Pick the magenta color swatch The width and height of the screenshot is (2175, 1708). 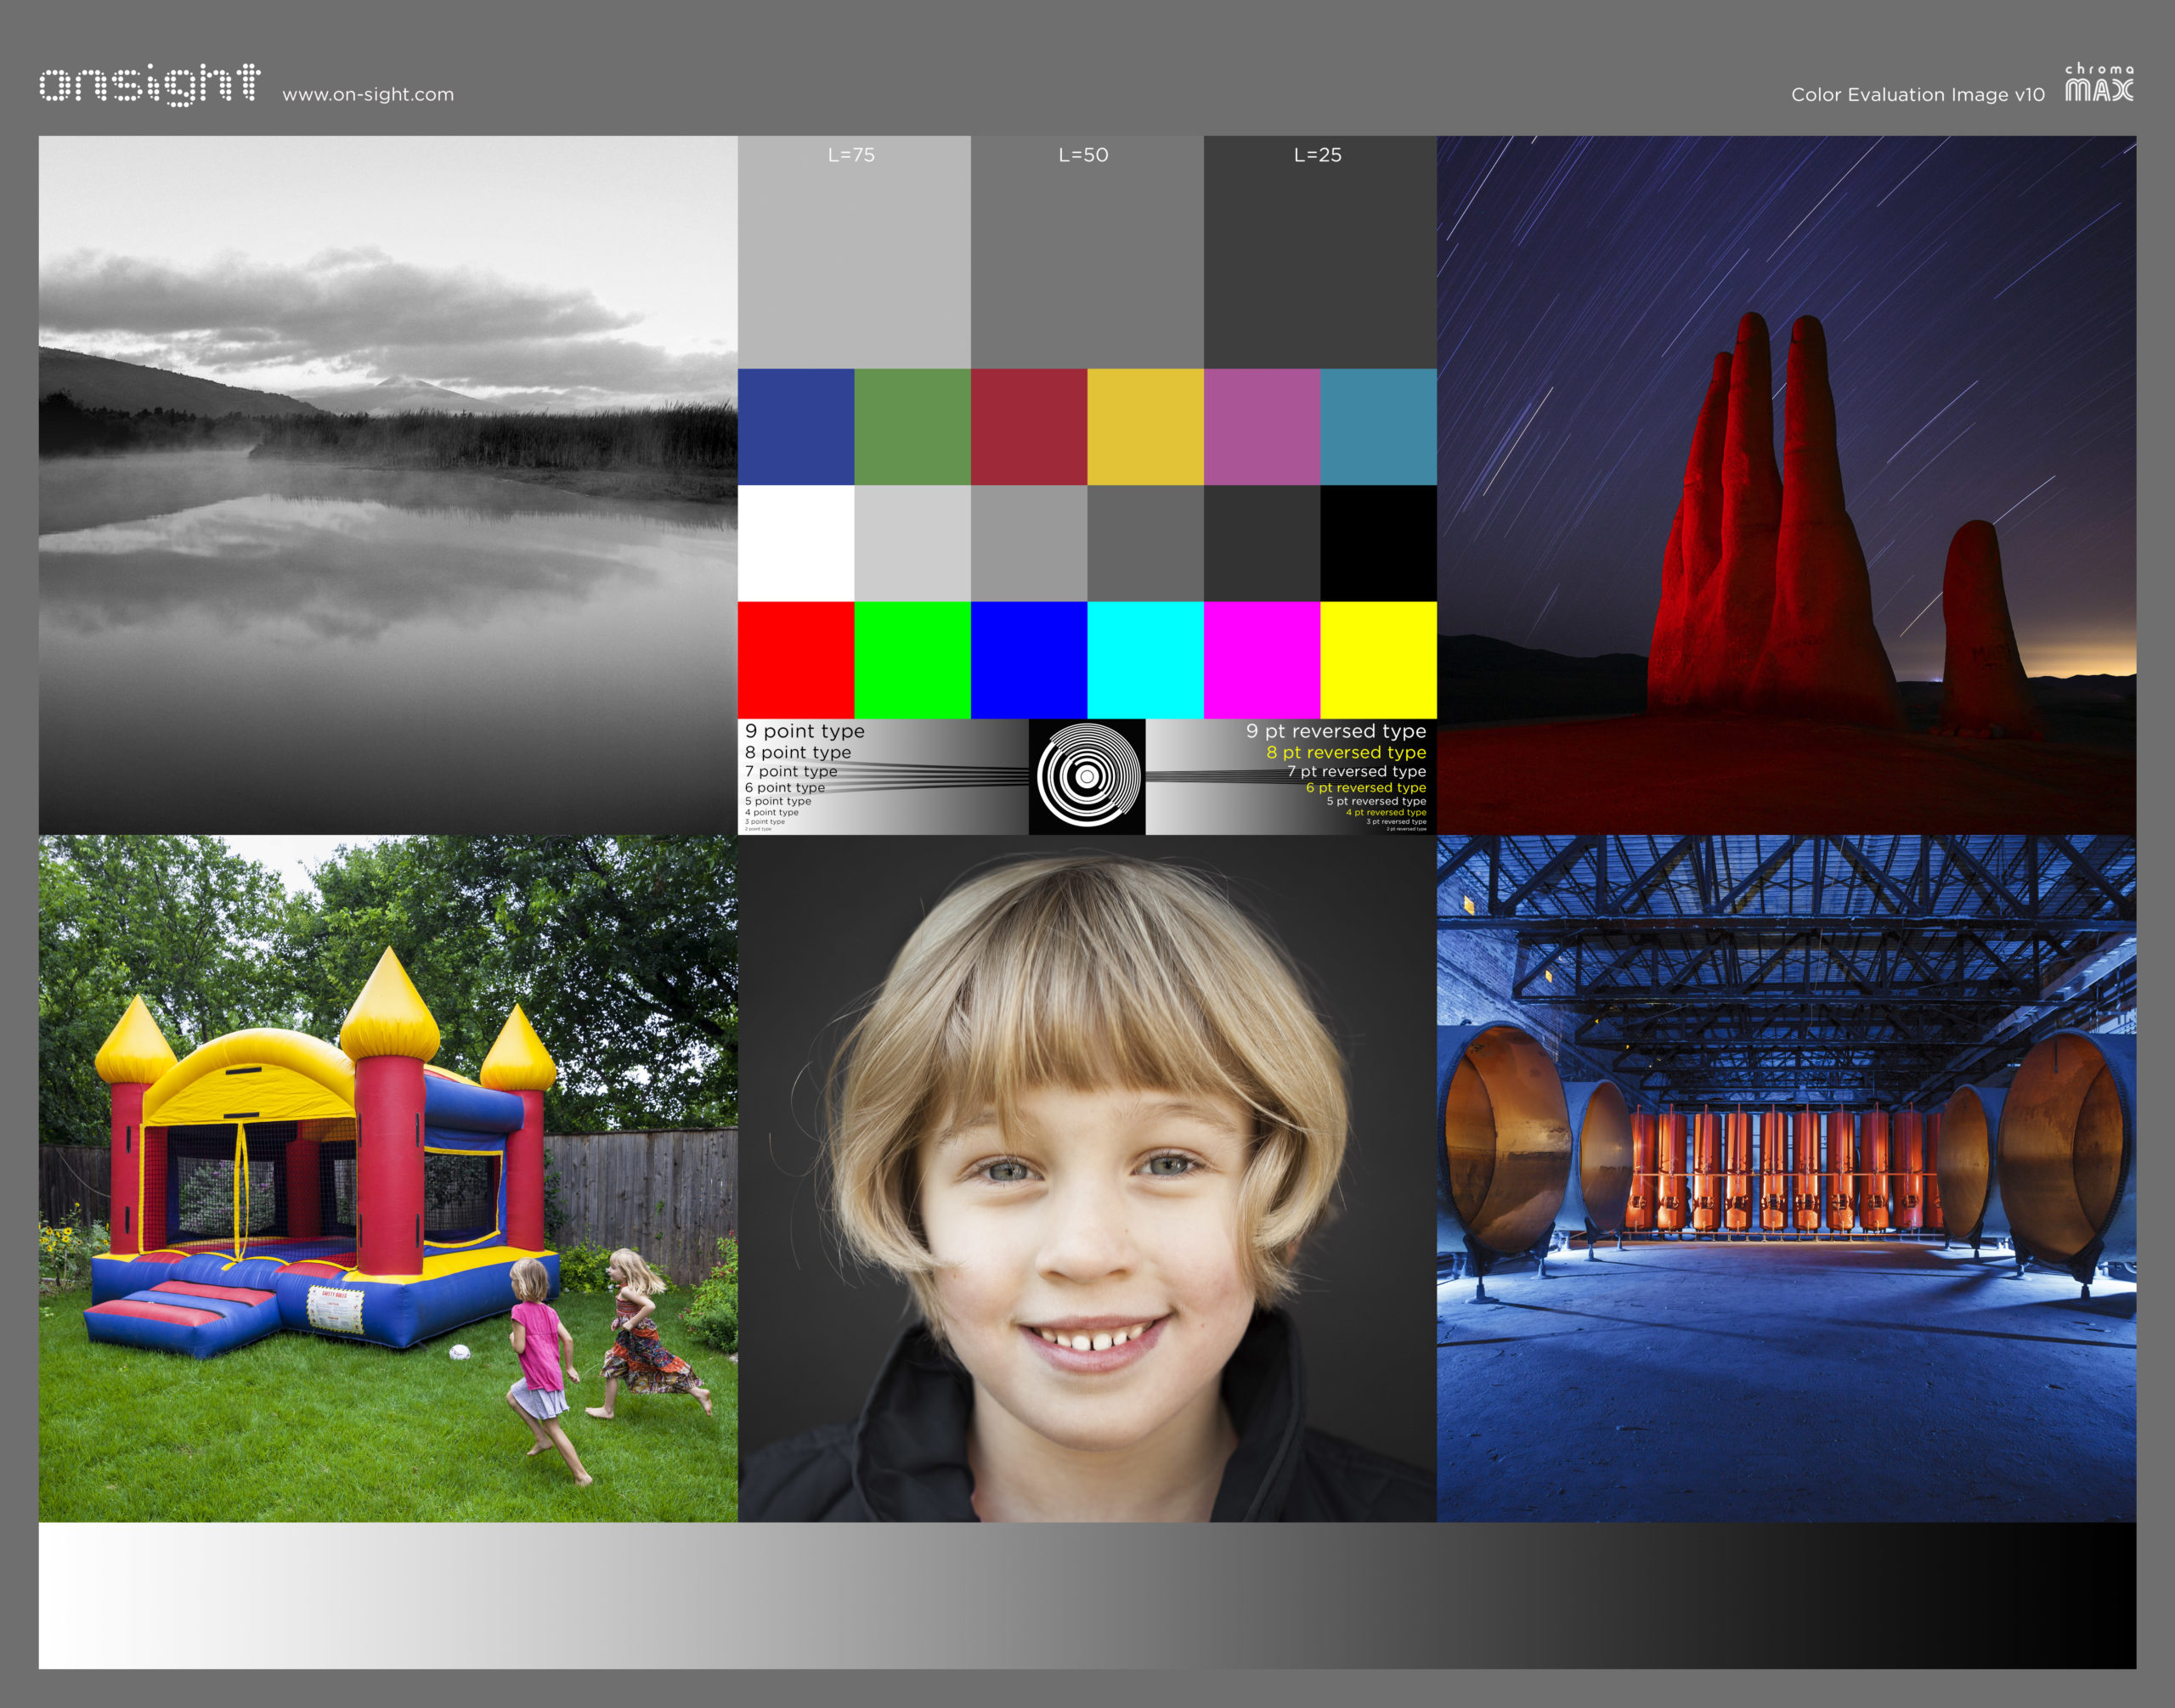1261,659
